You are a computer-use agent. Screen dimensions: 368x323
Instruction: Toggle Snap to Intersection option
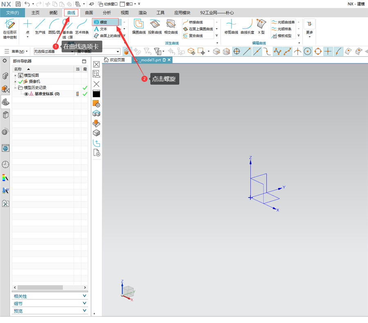click(x=298, y=51)
